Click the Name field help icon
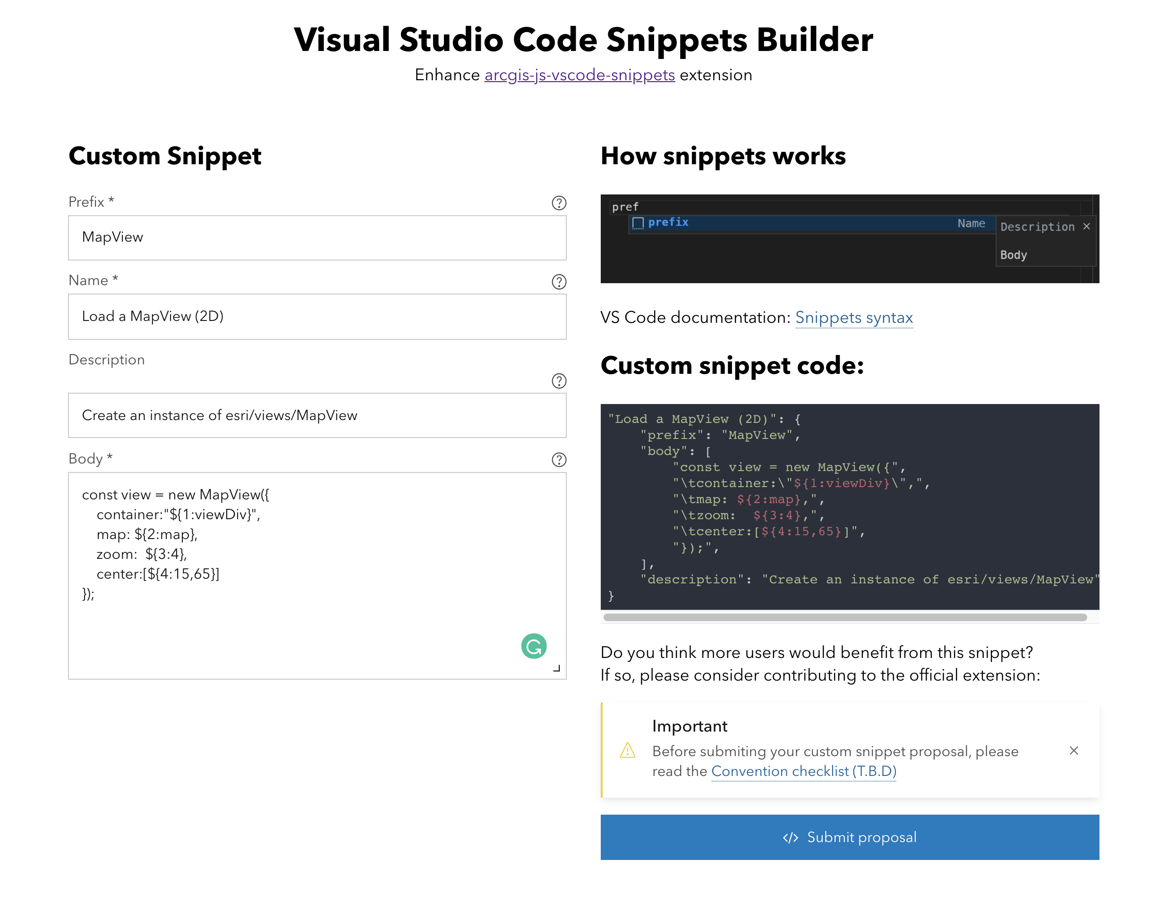This screenshot has height=910, width=1176. click(559, 281)
